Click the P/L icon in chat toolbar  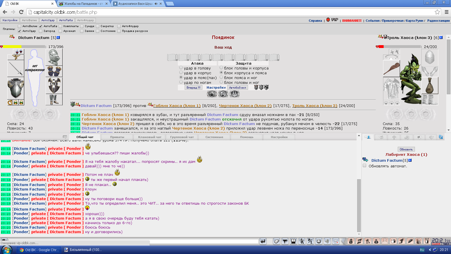[310, 241]
